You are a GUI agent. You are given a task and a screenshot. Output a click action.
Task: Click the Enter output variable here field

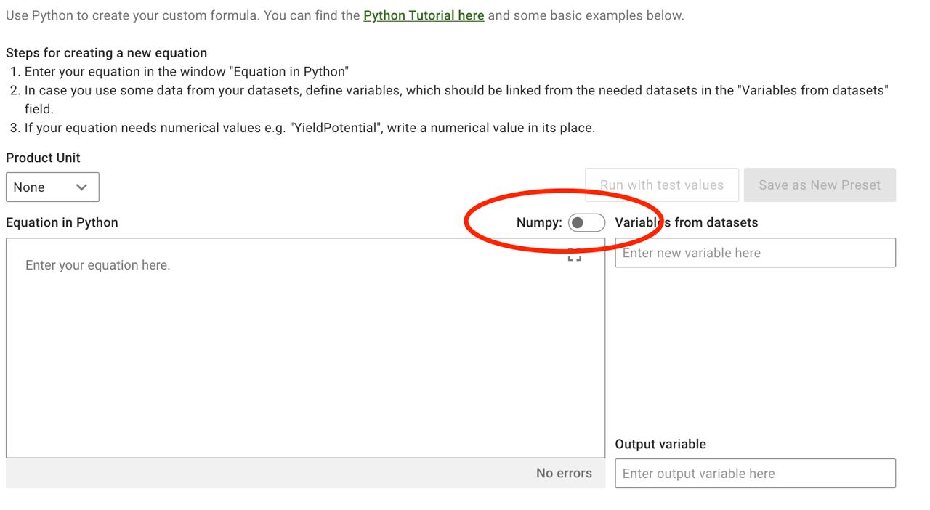pyautogui.click(x=755, y=474)
